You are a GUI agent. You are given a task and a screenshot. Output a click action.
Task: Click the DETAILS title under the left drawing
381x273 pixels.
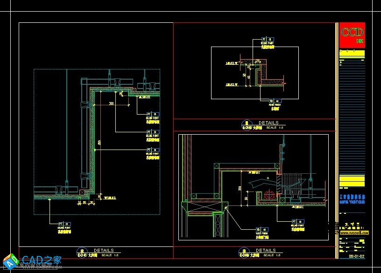pos(104,251)
